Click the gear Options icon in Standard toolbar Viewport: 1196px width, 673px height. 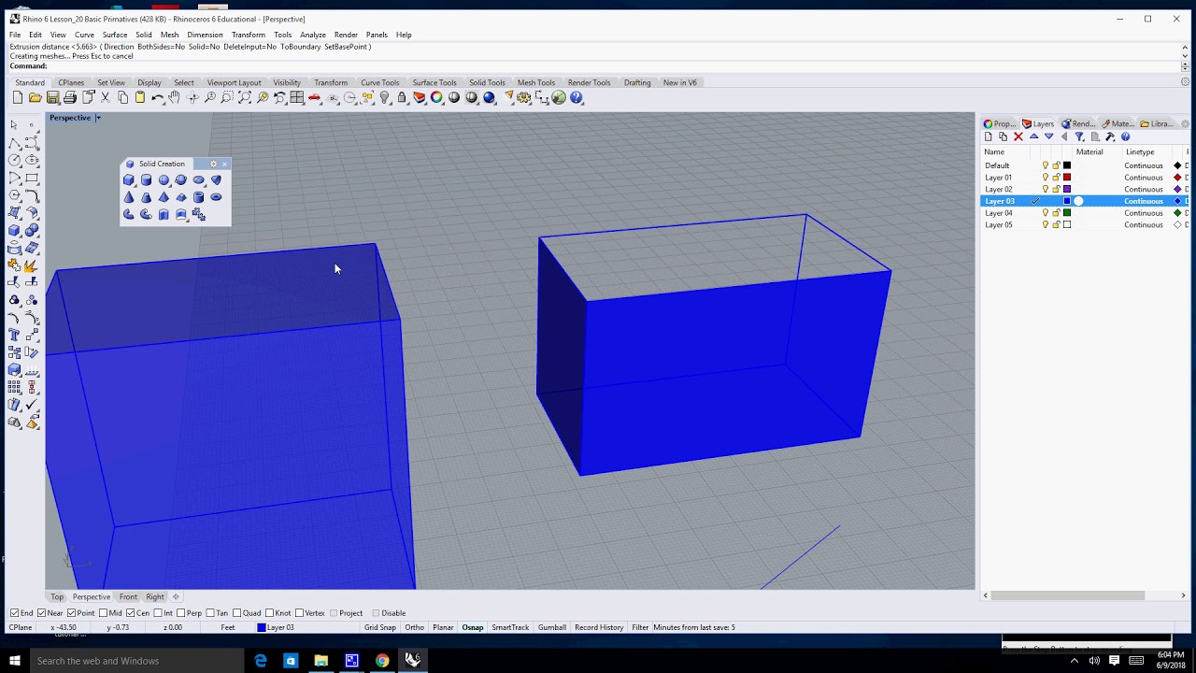pos(523,97)
